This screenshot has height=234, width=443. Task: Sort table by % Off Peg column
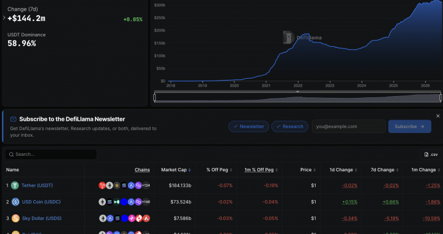219,170
